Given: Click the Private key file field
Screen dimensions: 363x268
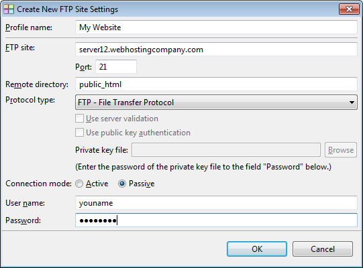Looking at the screenshot, I should coord(226,150).
